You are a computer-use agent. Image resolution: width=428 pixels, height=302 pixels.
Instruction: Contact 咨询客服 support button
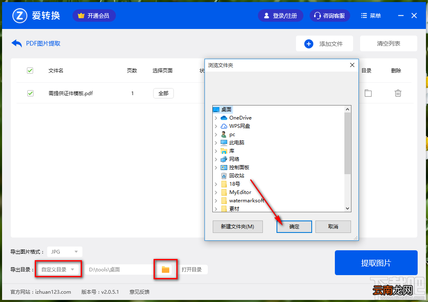(329, 16)
